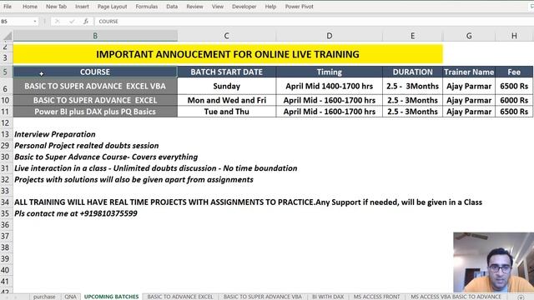
Task: Click the ALL TRAINING WILL HAVE REAL TIME line
Action: point(249,202)
